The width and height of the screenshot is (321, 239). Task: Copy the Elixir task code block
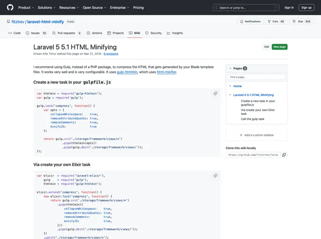pos(216,176)
